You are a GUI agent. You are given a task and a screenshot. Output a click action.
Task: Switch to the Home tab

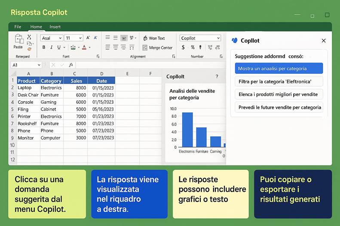36,27
